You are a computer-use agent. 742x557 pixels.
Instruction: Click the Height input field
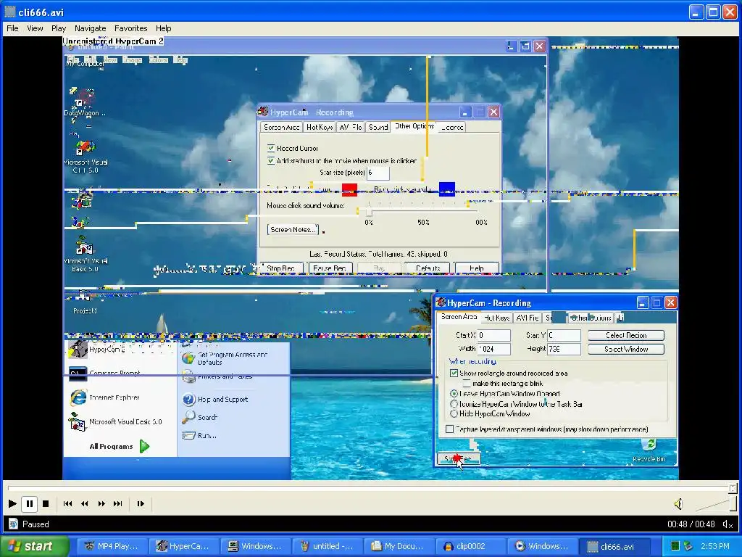point(564,349)
